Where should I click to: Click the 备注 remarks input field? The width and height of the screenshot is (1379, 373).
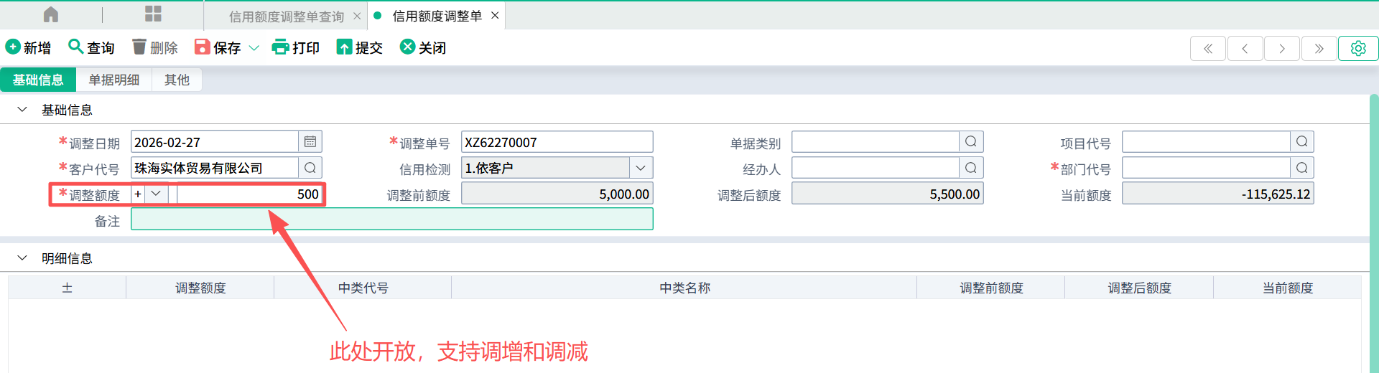click(x=391, y=219)
